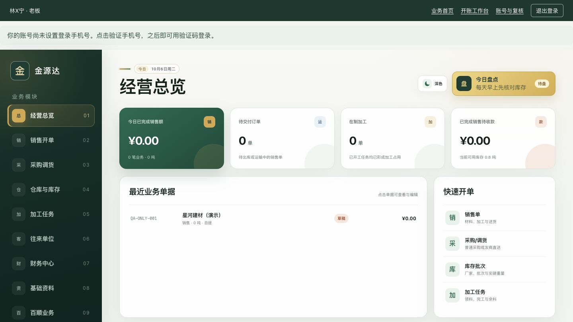Click the 加 icon beside sidebar 加工任务
Image resolution: width=573 pixels, height=322 pixels.
[19, 214]
